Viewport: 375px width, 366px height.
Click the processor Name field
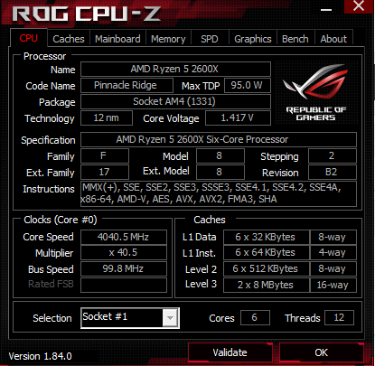[175, 70]
